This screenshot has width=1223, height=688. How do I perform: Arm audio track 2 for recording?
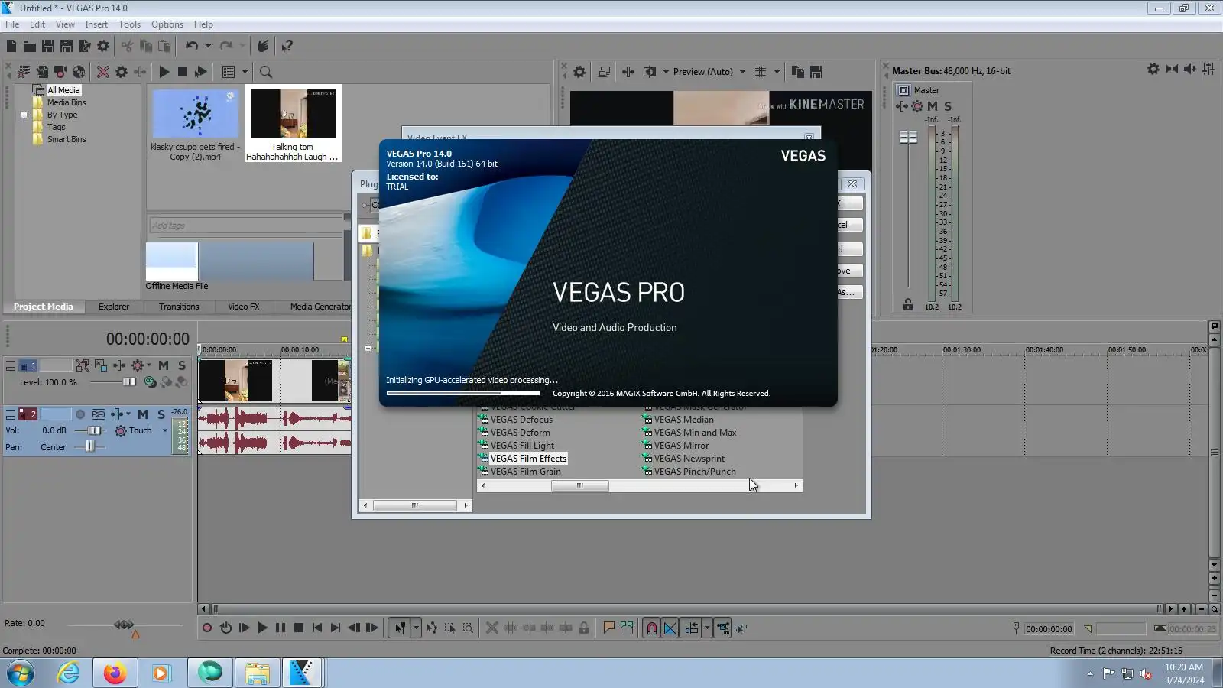(x=79, y=414)
